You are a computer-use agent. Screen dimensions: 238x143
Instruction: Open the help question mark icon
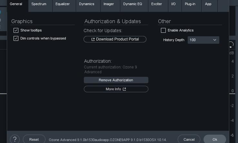coord(15,139)
